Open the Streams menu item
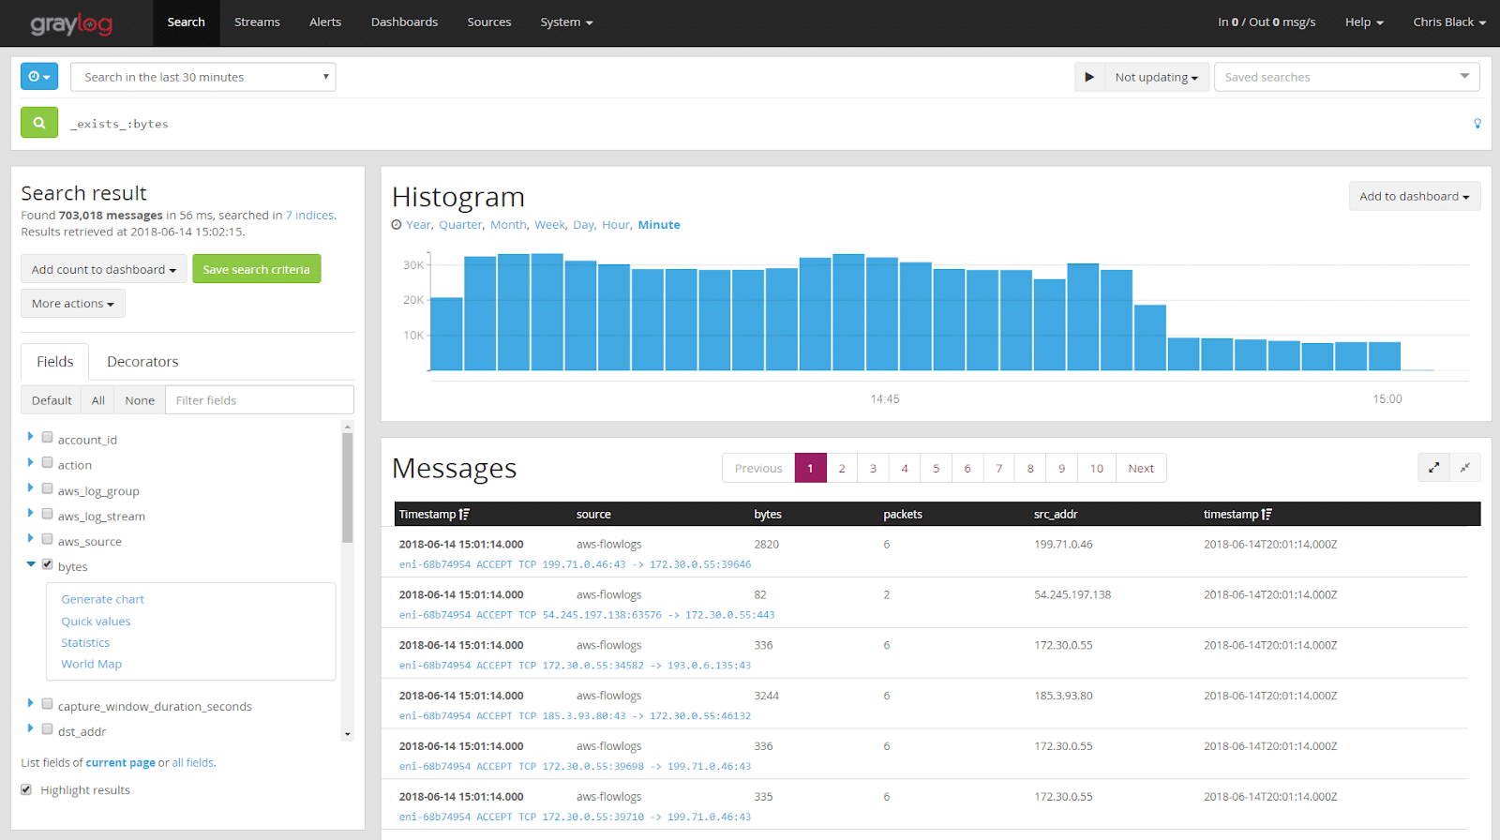This screenshot has width=1500, height=840. point(257,22)
